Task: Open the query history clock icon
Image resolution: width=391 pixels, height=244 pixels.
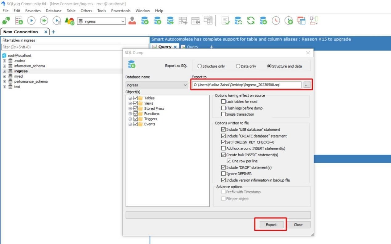Action: coord(275,21)
